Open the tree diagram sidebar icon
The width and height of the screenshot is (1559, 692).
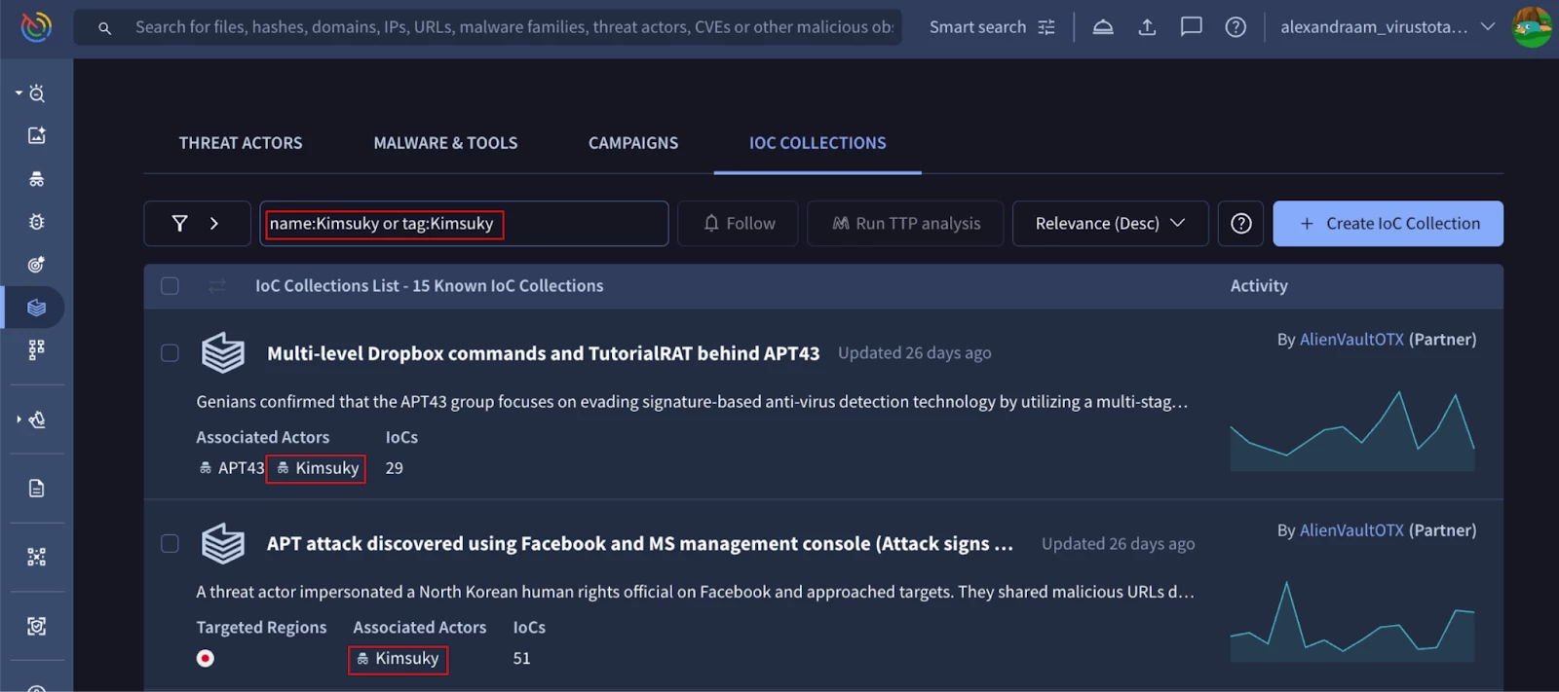click(x=37, y=349)
